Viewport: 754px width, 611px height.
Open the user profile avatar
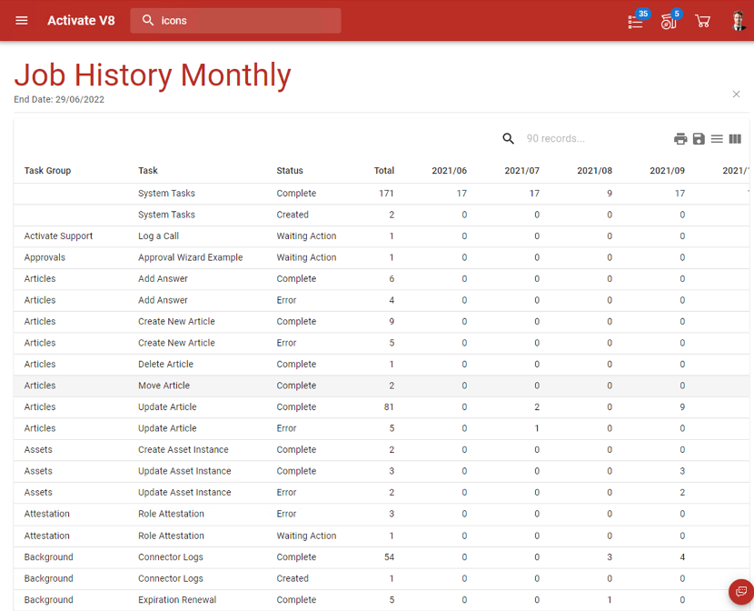pos(739,21)
